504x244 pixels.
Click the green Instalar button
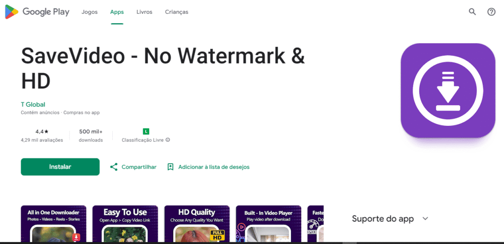(x=60, y=167)
